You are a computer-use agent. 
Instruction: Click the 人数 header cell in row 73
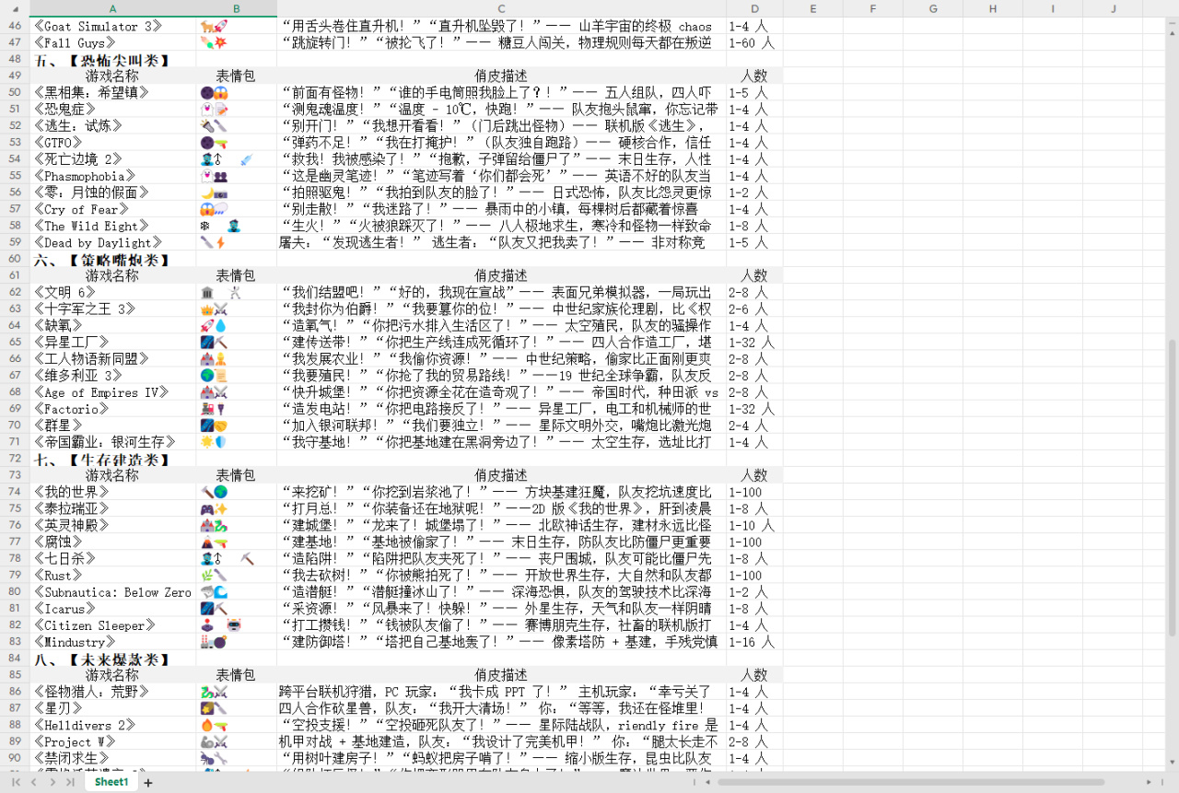pyautogui.click(x=754, y=475)
